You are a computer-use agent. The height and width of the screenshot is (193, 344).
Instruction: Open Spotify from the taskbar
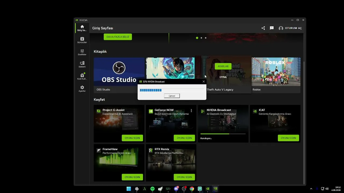tap(152, 189)
